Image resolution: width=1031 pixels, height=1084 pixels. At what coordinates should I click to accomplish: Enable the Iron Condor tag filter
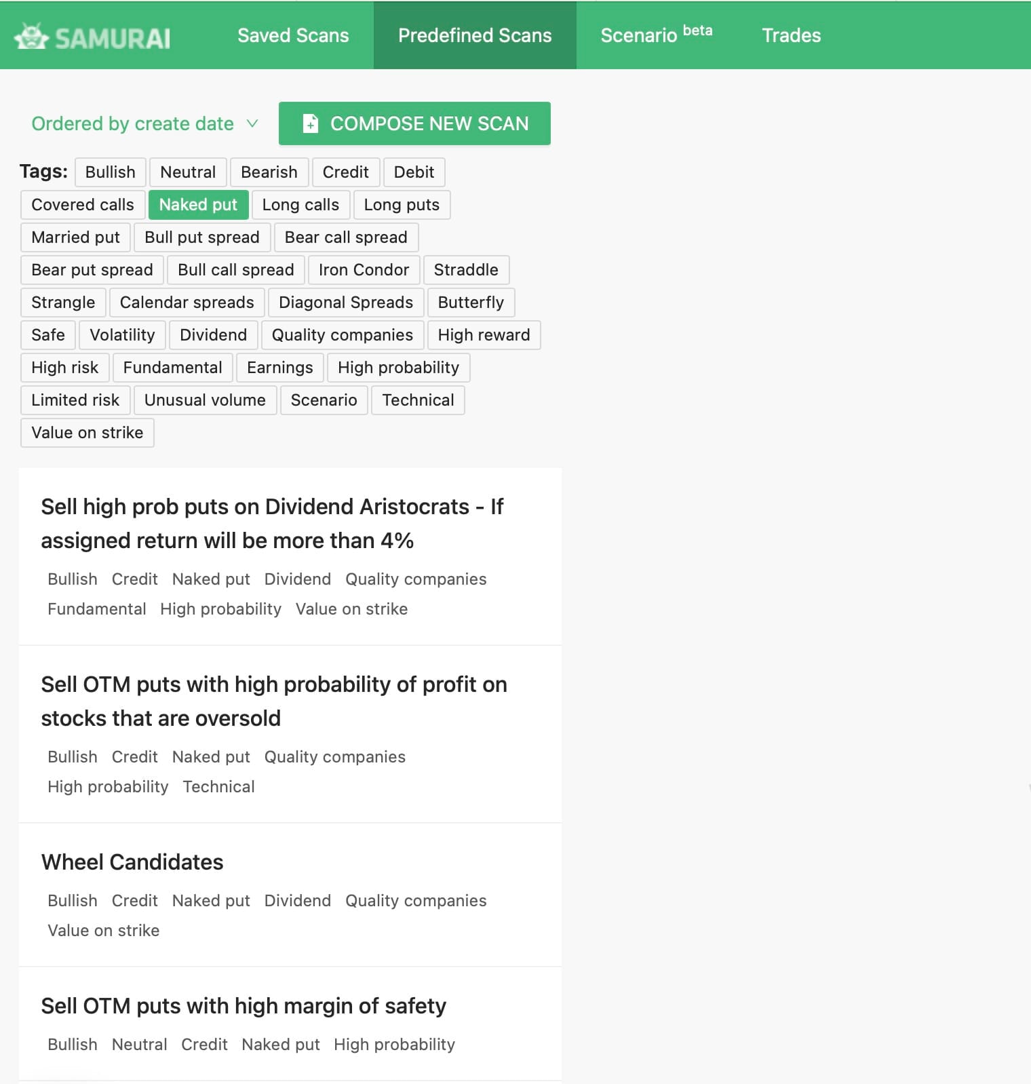pos(364,270)
